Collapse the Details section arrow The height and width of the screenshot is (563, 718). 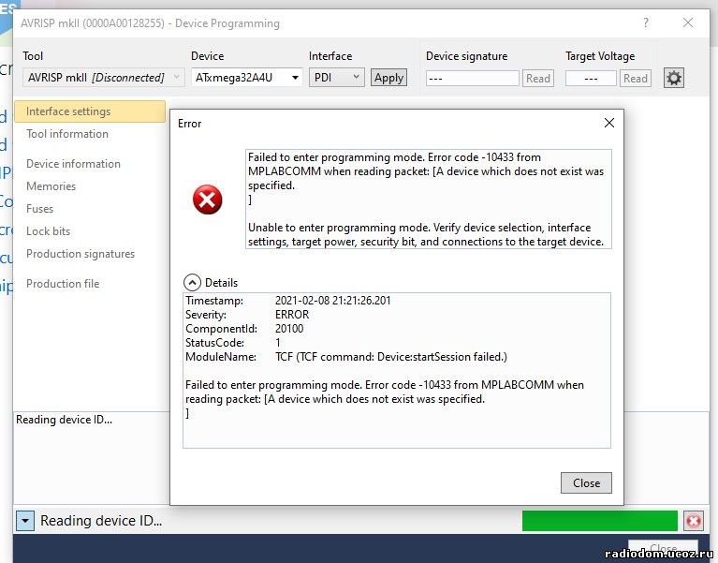tap(192, 283)
